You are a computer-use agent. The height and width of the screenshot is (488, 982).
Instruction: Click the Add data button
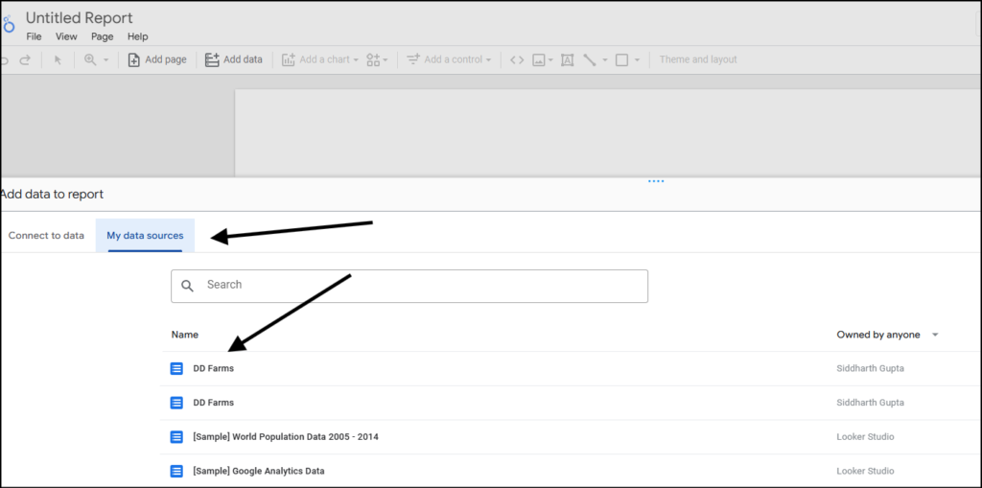pos(234,59)
